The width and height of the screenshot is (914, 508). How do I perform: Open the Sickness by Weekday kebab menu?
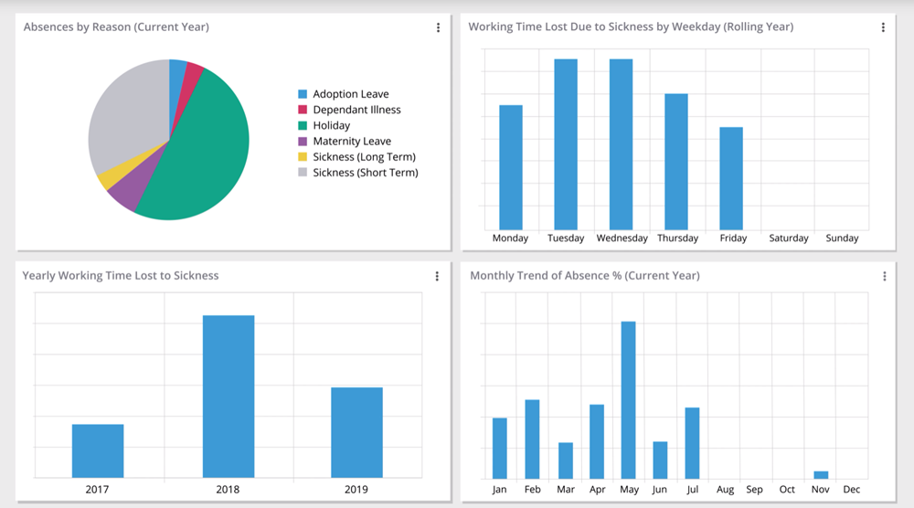[x=883, y=27]
